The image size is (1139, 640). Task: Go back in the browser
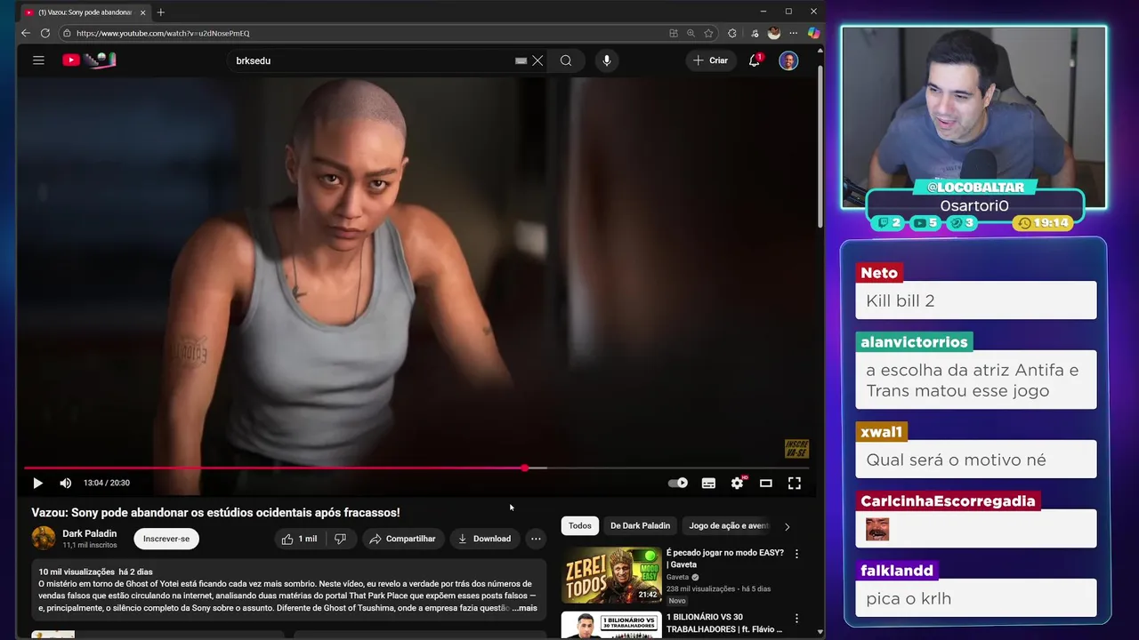click(25, 33)
